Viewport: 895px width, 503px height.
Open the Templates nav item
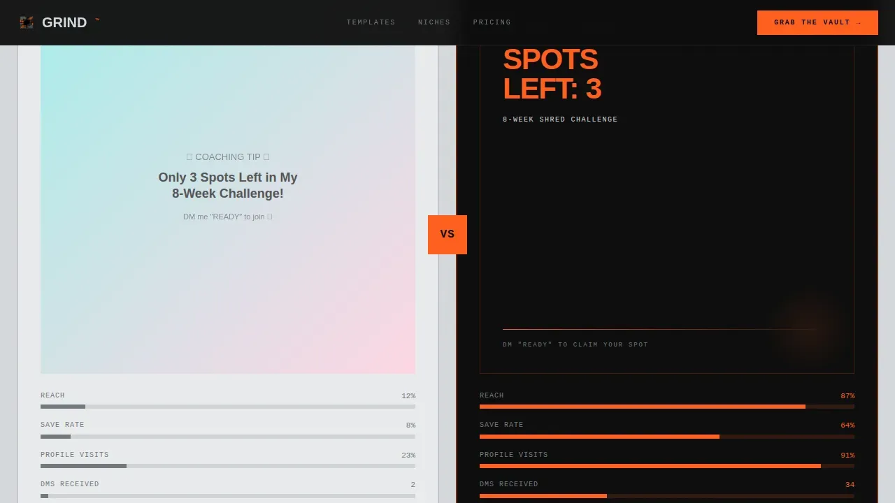371,22
